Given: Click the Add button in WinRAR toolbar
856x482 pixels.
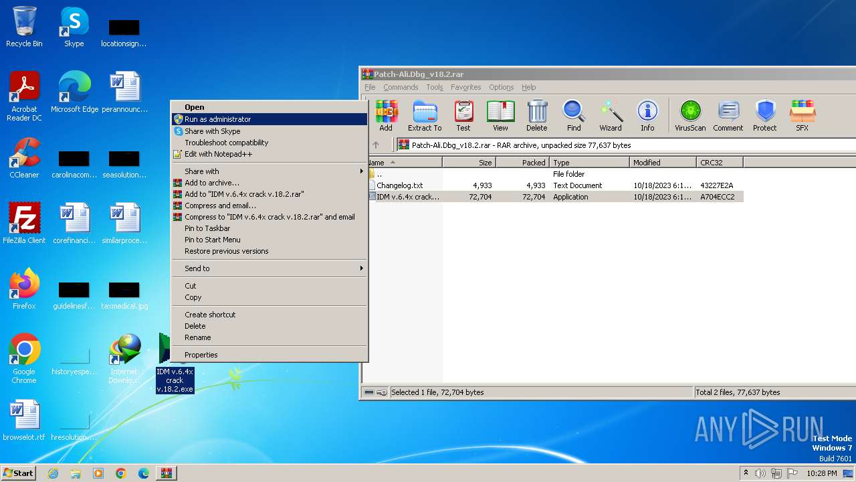Looking at the screenshot, I should click(386, 116).
